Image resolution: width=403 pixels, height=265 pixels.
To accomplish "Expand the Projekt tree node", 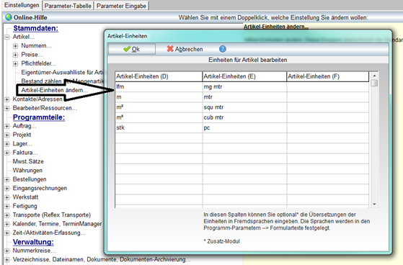I will [x=7, y=135].
